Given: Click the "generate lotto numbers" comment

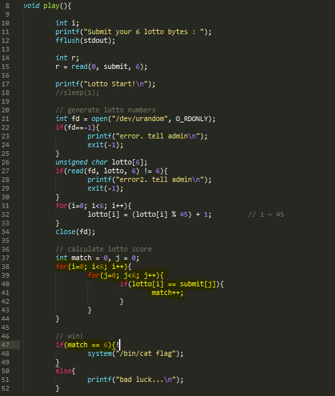Looking at the screenshot, I should [x=106, y=110].
